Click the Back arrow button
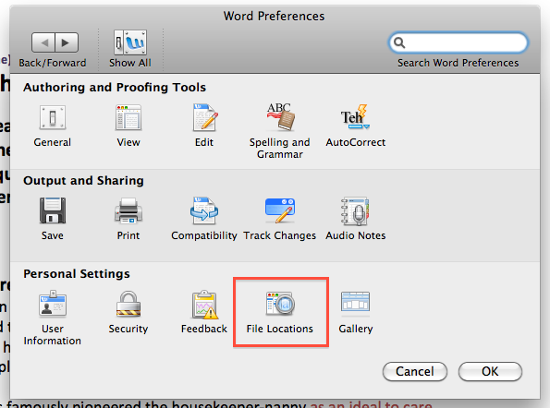 [x=43, y=42]
